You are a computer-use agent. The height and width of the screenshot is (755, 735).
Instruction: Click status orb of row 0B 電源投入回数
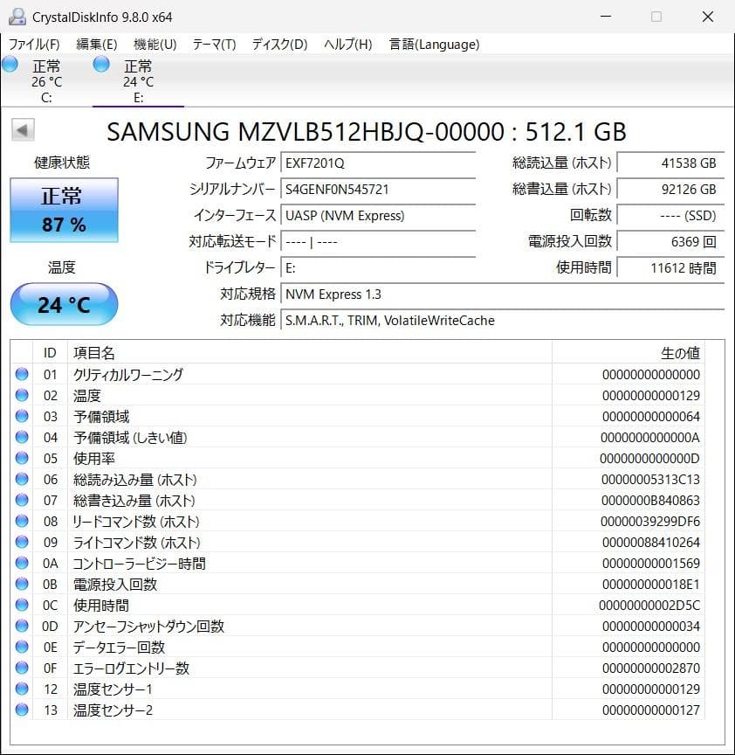[22, 584]
